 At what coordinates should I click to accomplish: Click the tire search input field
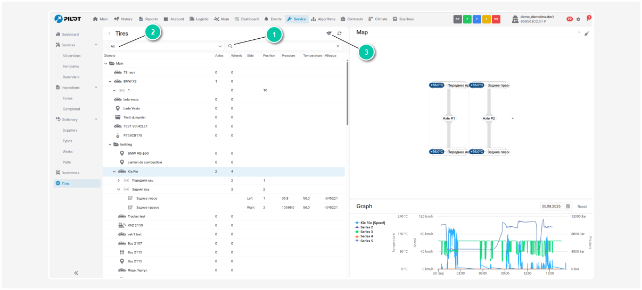[282, 46]
